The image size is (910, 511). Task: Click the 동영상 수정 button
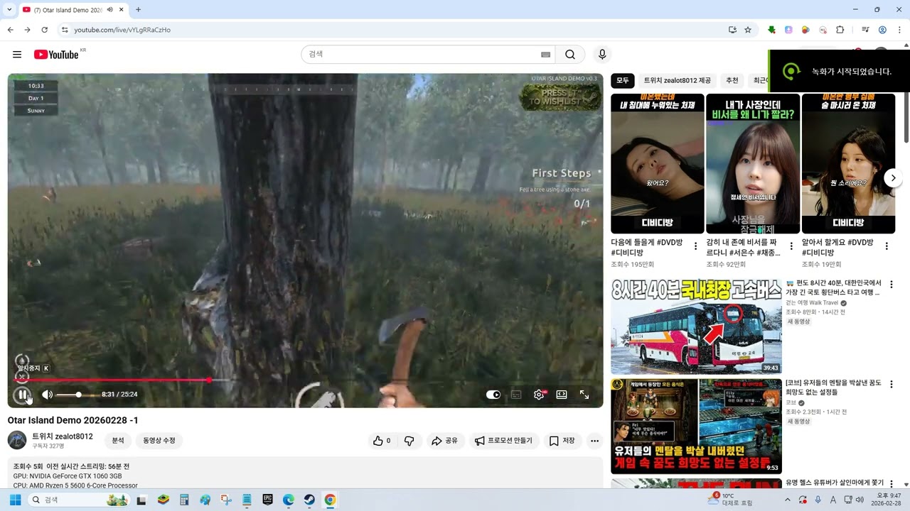point(159,441)
